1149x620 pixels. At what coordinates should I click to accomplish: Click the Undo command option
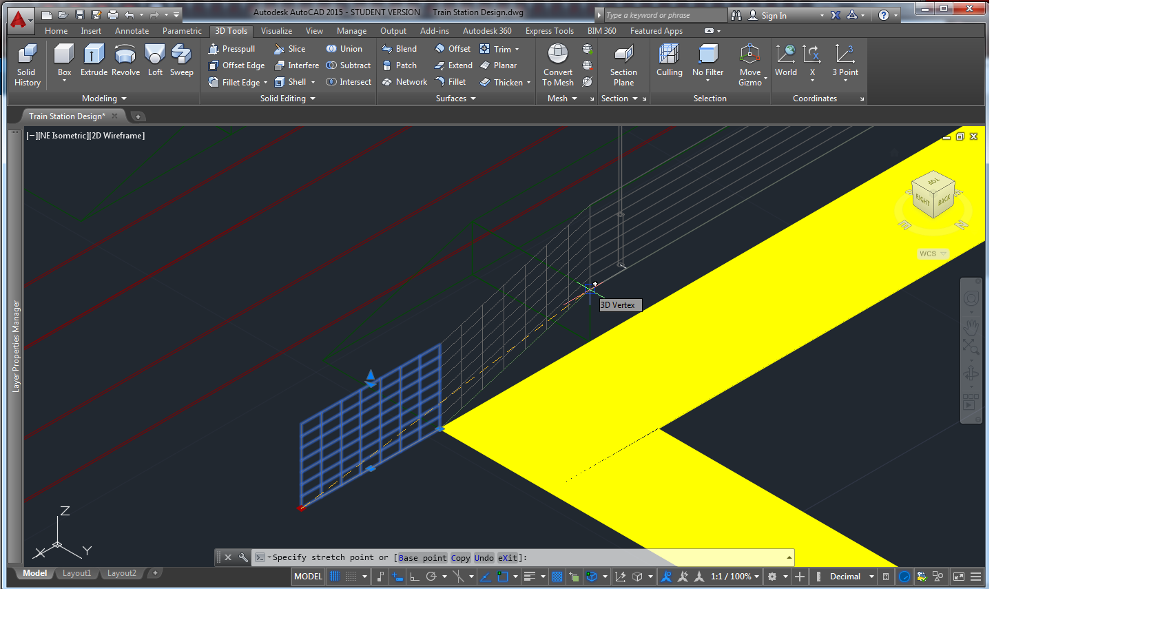click(484, 558)
